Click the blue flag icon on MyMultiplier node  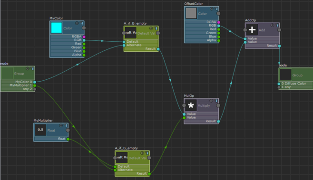coord(66,125)
